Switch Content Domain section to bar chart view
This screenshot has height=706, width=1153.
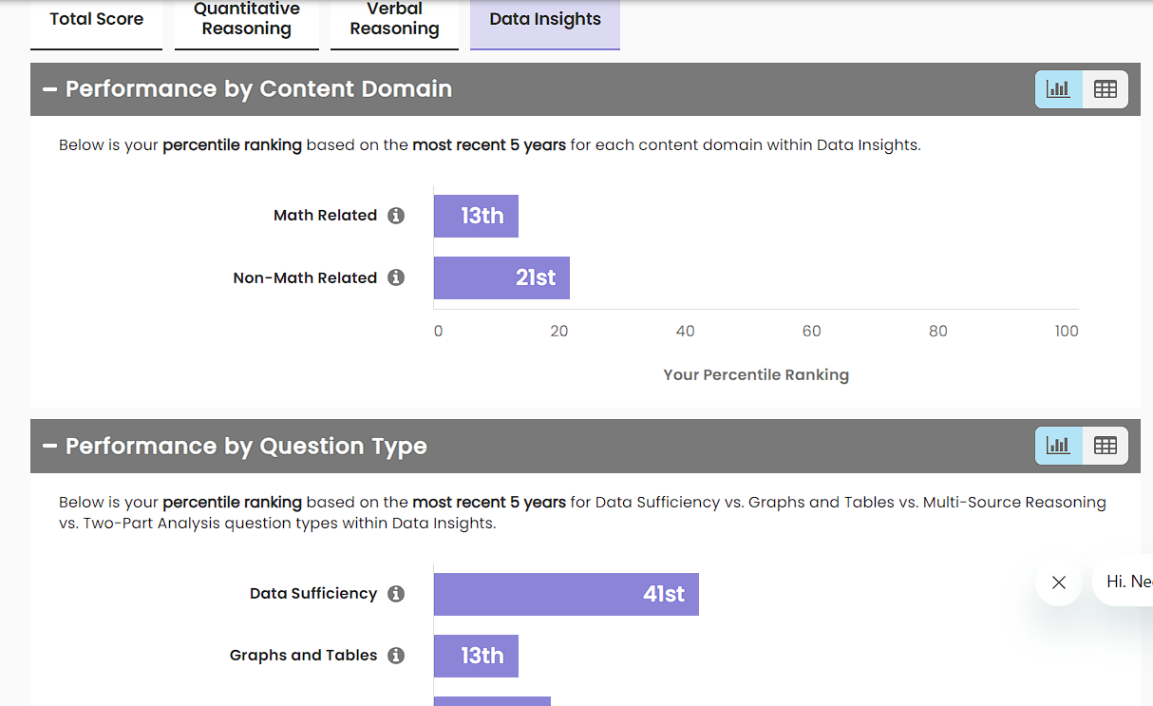(x=1058, y=89)
